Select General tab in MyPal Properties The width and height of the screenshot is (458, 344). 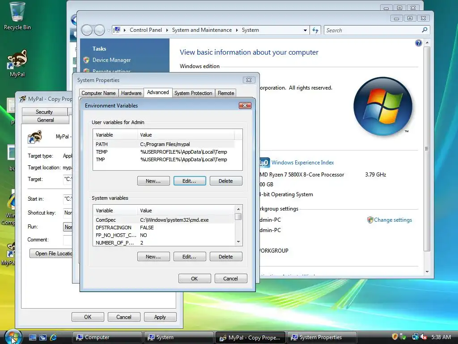point(45,120)
